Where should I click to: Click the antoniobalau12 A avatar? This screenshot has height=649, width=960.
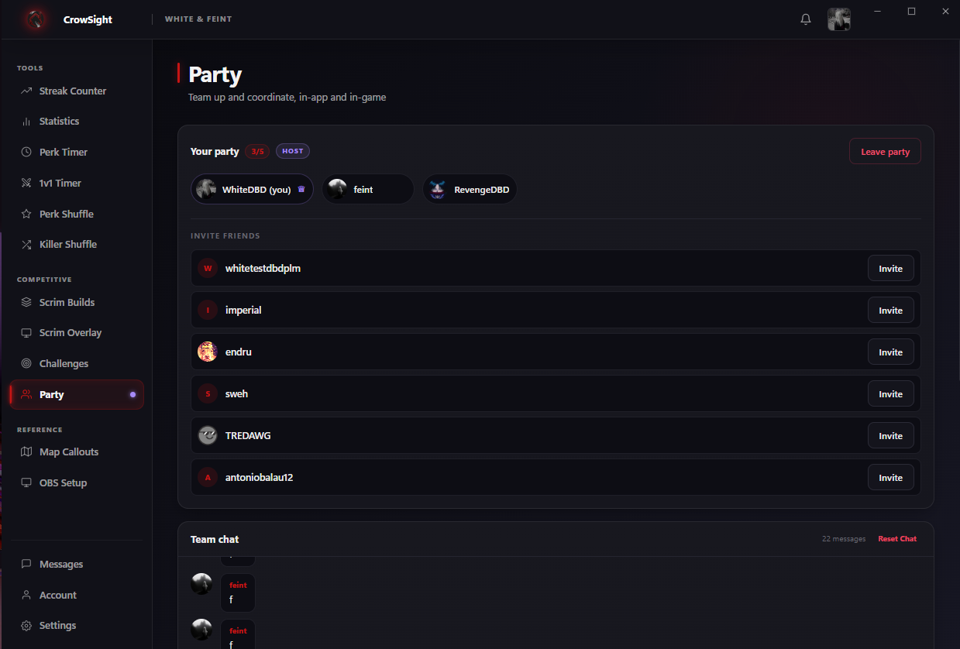pyautogui.click(x=208, y=477)
